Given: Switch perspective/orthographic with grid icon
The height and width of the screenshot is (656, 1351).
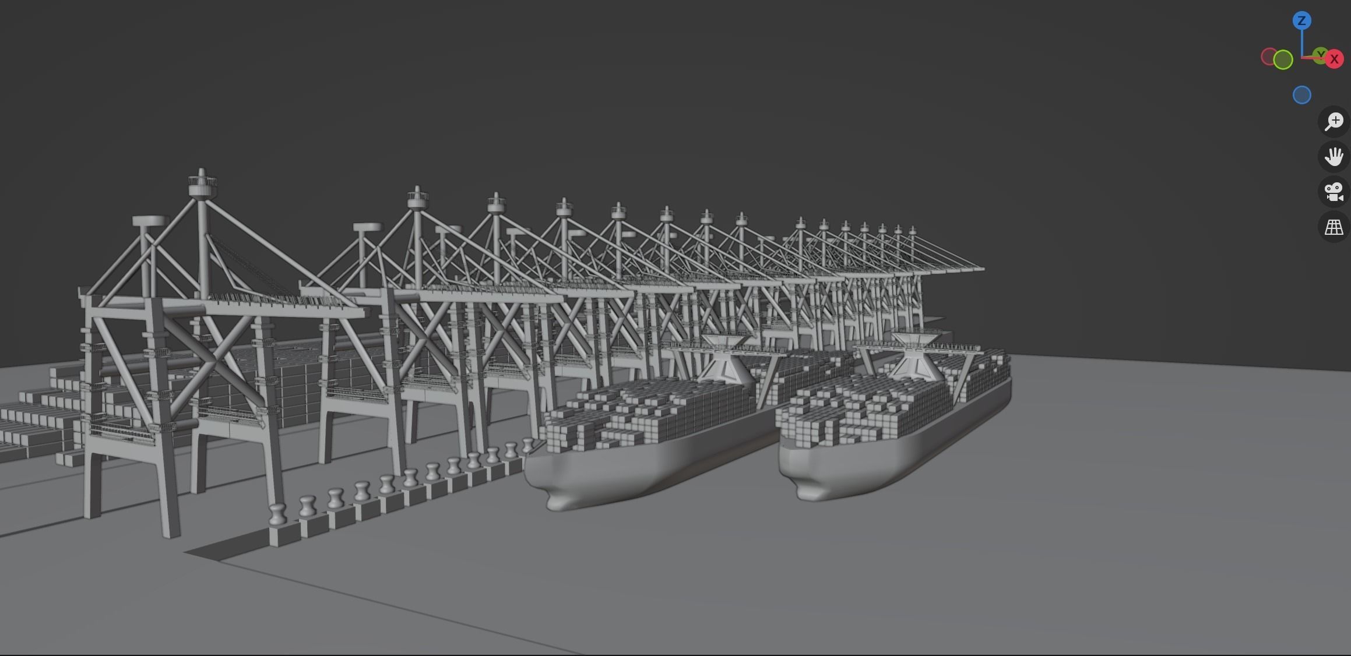Looking at the screenshot, I should coord(1334,227).
